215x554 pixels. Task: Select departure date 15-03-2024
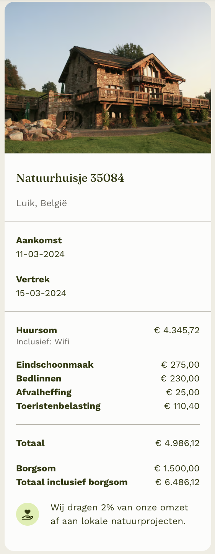click(x=41, y=293)
